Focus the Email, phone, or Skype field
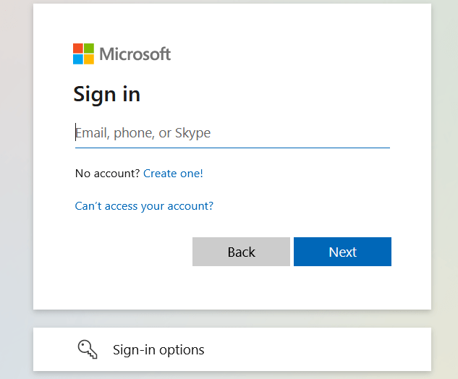The image size is (458, 379). pyautogui.click(x=232, y=133)
